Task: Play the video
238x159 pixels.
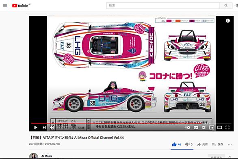Action: point(36,127)
